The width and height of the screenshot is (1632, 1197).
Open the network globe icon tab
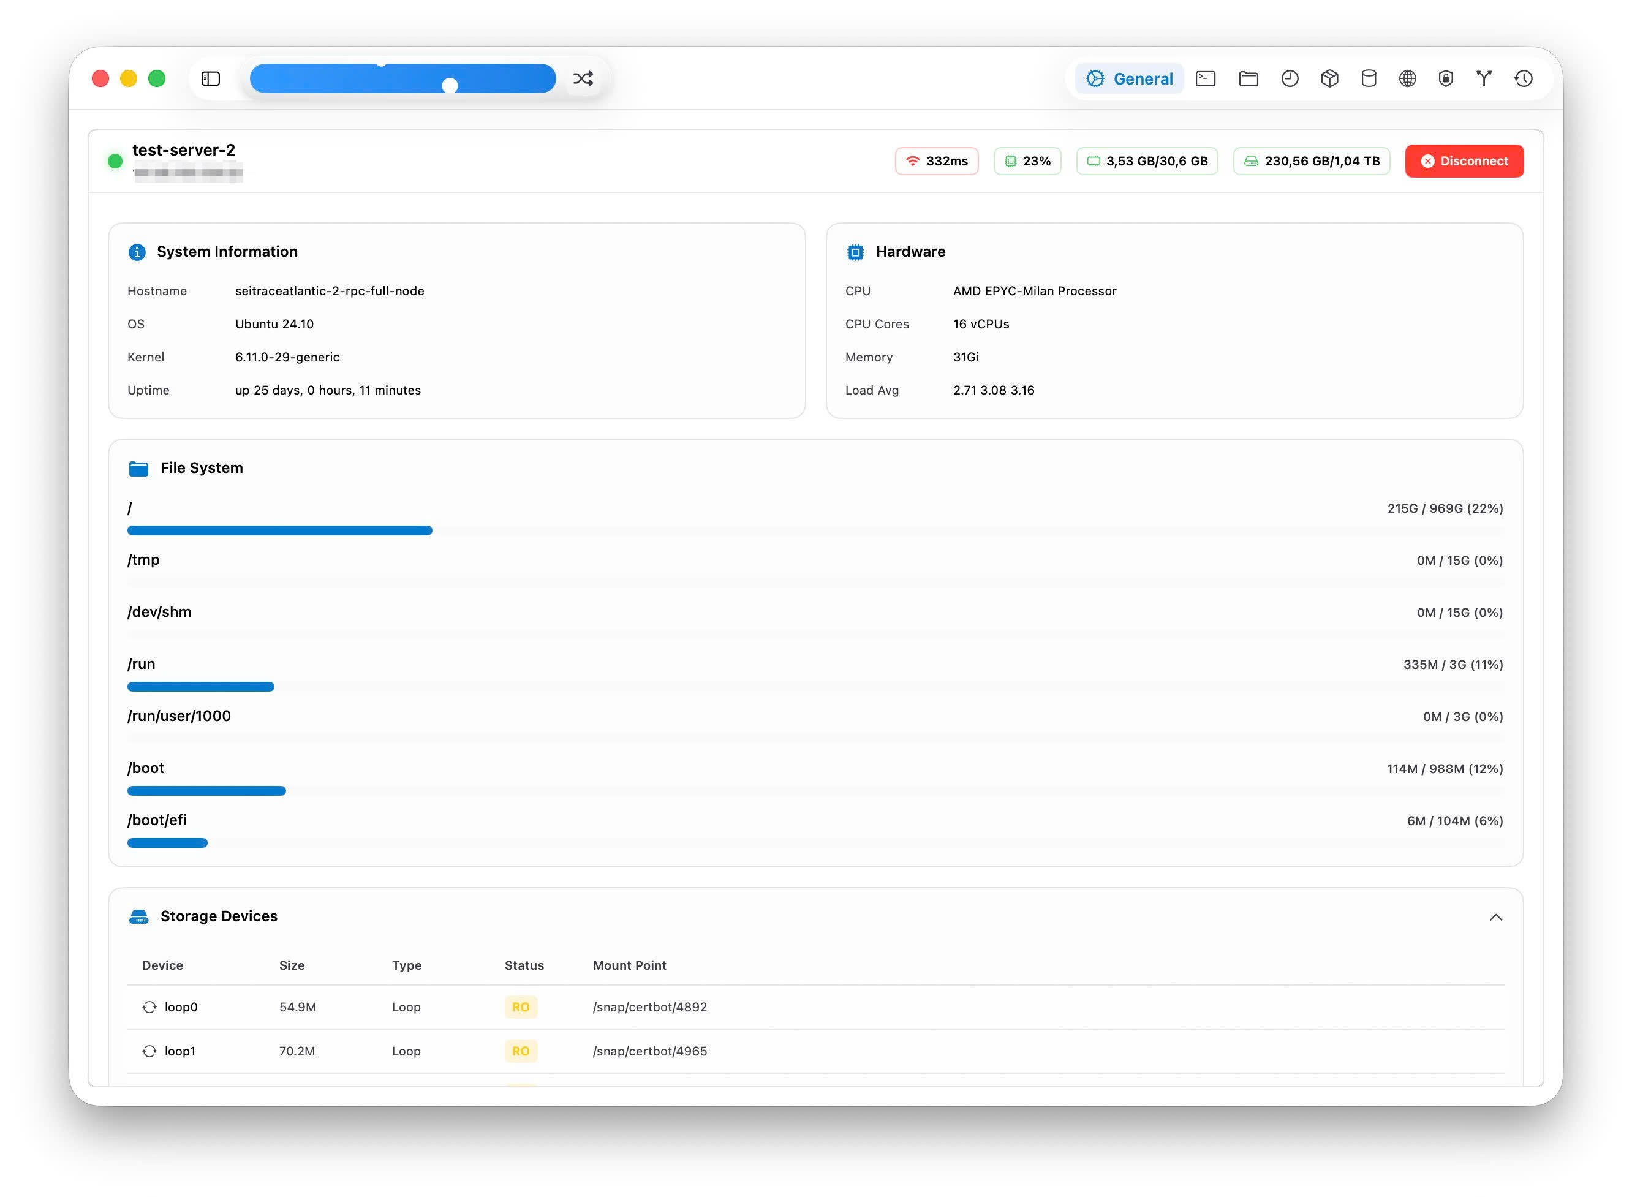tap(1407, 78)
